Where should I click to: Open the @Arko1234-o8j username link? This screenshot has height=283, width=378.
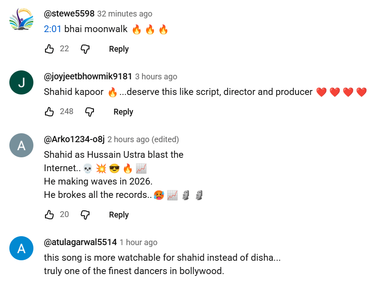[74, 139]
